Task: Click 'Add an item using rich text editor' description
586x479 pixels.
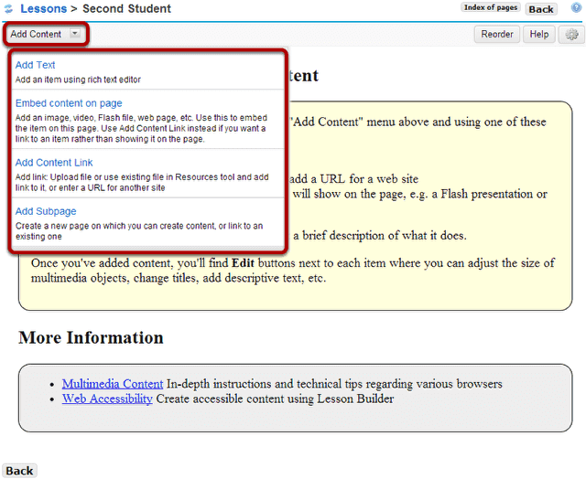Action: (x=78, y=80)
